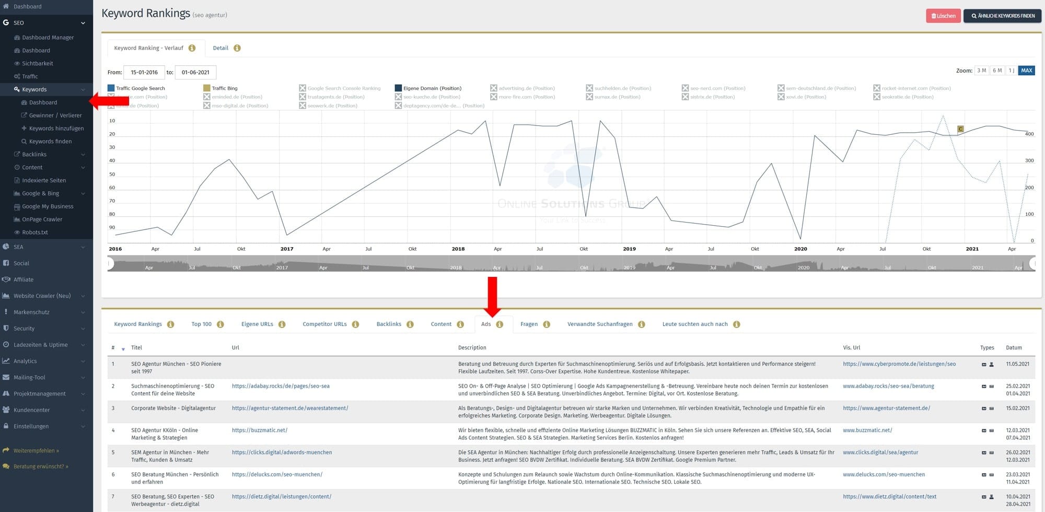This screenshot has width=1045, height=512.
Task: Click info icon beside Fragen tab
Action: coord(547,324)
